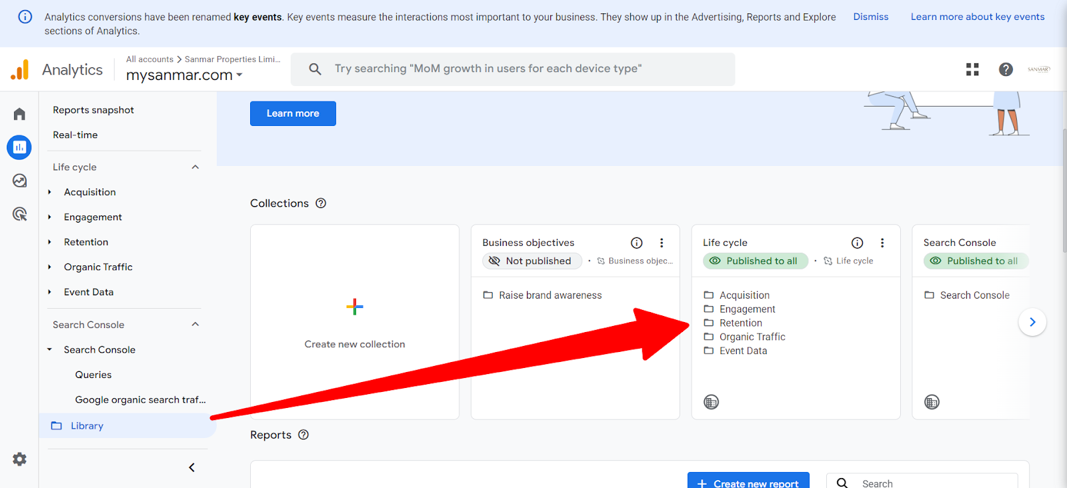Collapse the Search Console sidebar section
Screen dimensions: 1067x488
click(x=195, y=325)
